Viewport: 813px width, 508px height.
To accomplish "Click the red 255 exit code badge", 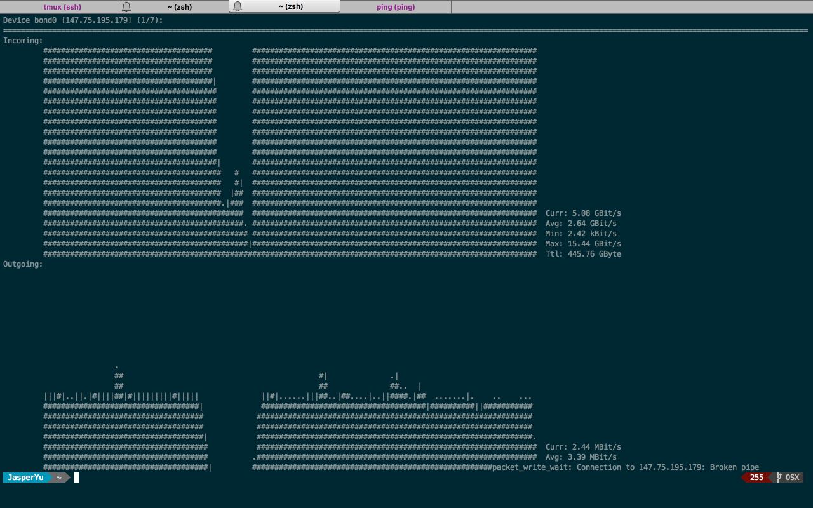I will [756, 478].
